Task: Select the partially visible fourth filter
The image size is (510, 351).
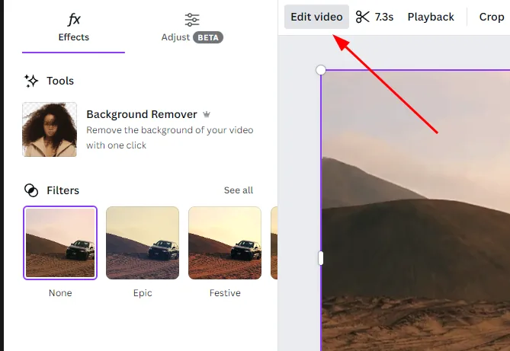Action: [274, 243]
